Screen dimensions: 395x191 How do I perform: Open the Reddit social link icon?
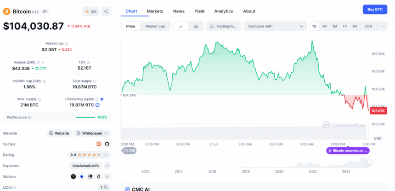tap(99, 144)
